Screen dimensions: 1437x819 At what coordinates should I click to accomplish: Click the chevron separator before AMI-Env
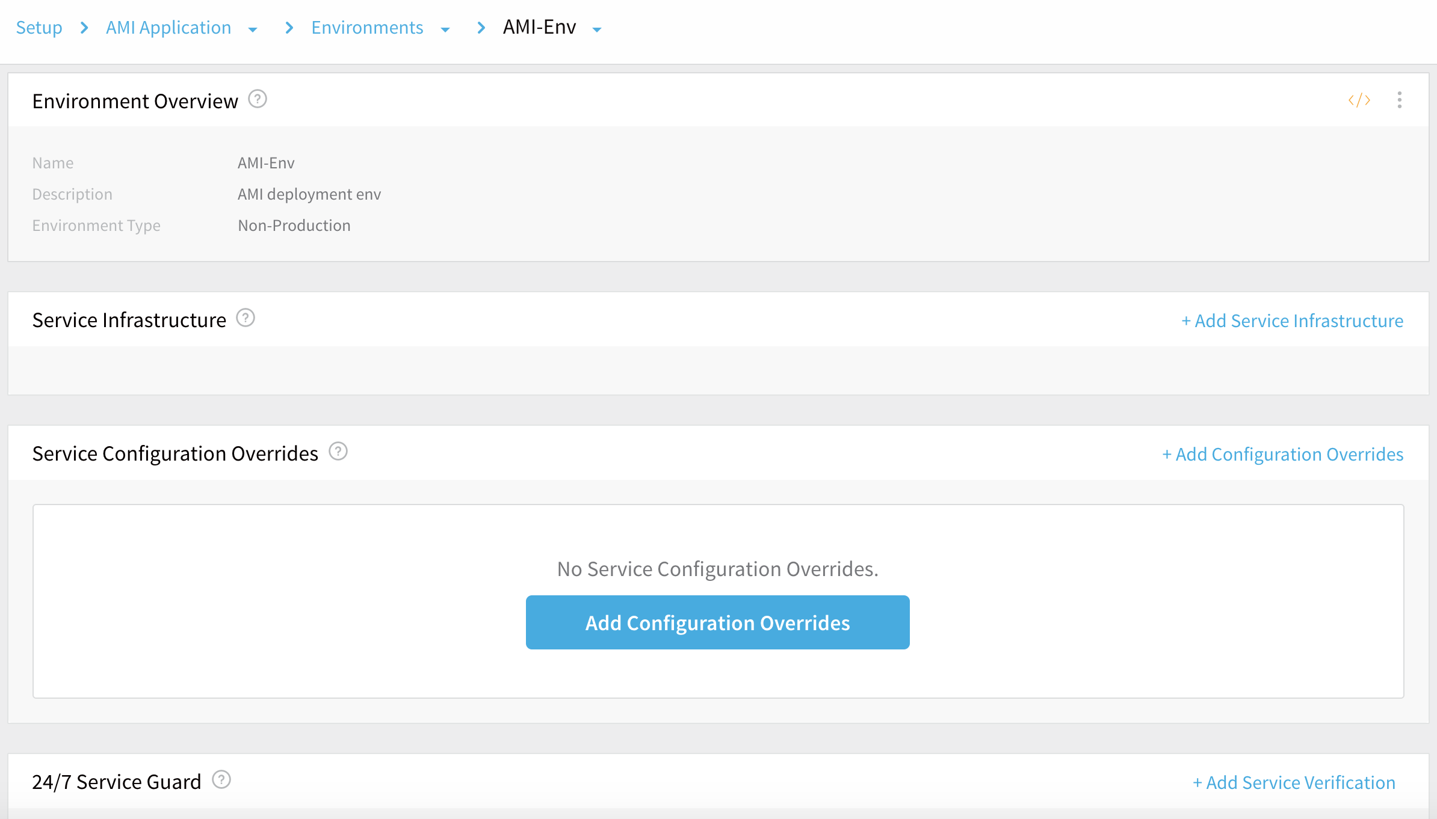click(x=481, y=28)
